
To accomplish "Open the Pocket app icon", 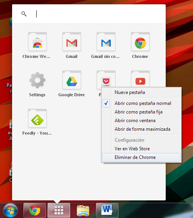I will tap(106, 79).
